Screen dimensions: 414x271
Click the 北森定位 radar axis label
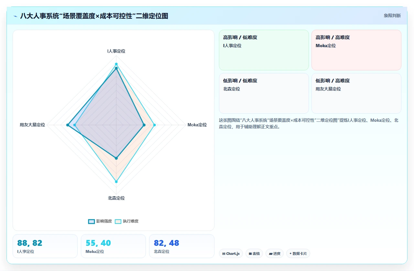(x=116, y=198)
